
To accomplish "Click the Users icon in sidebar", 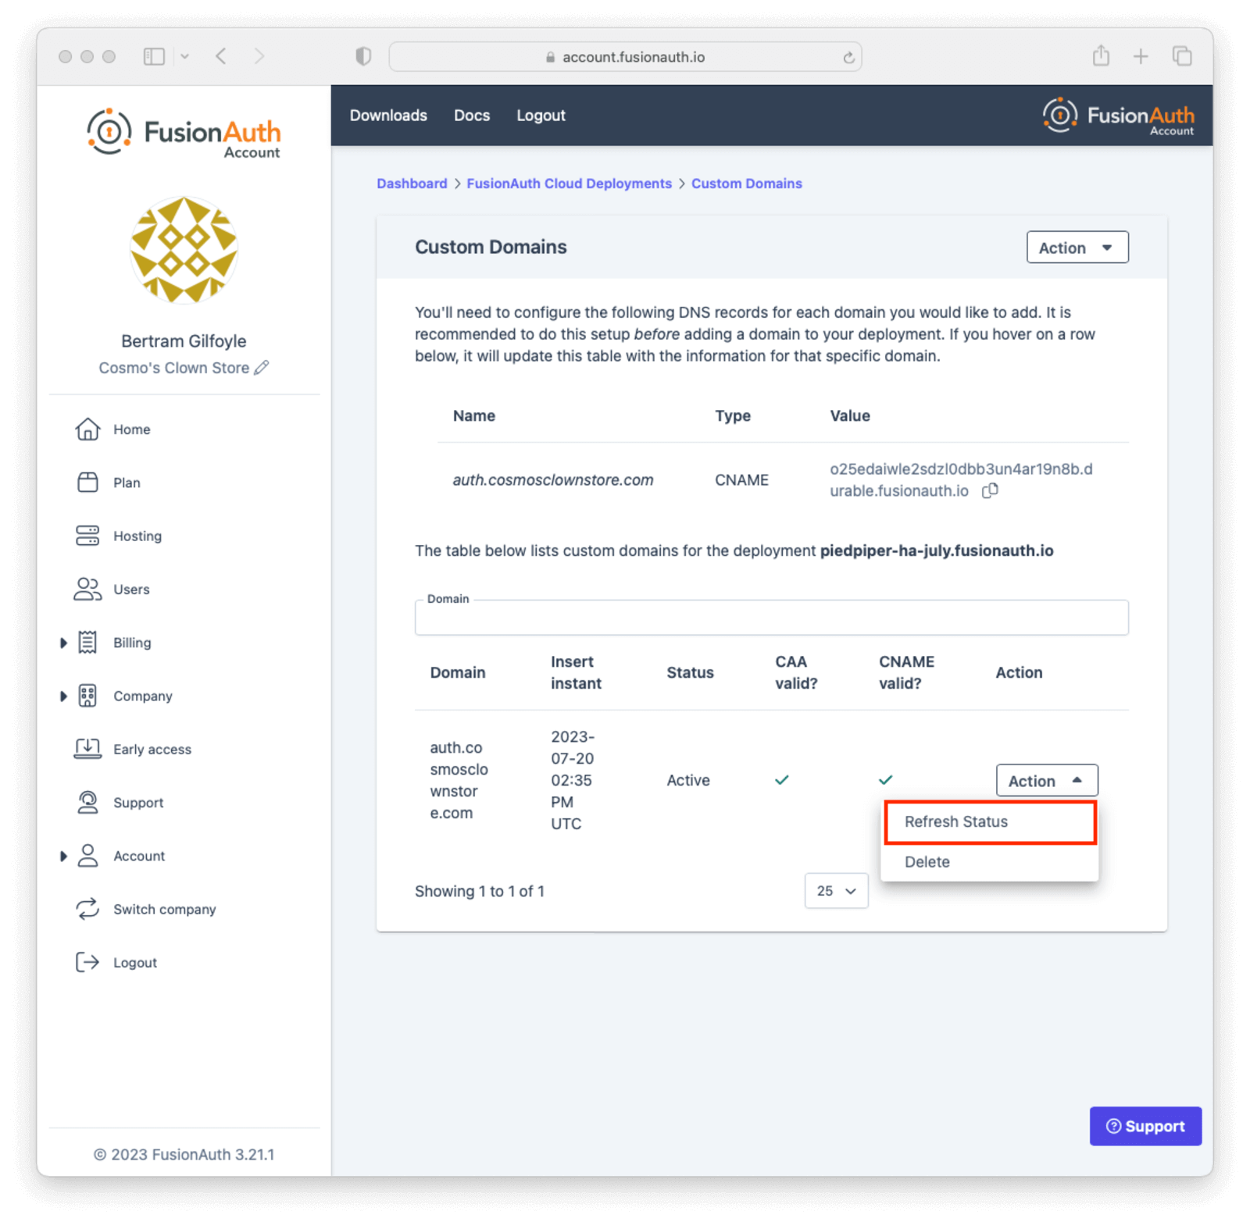I will coord(88,589).
